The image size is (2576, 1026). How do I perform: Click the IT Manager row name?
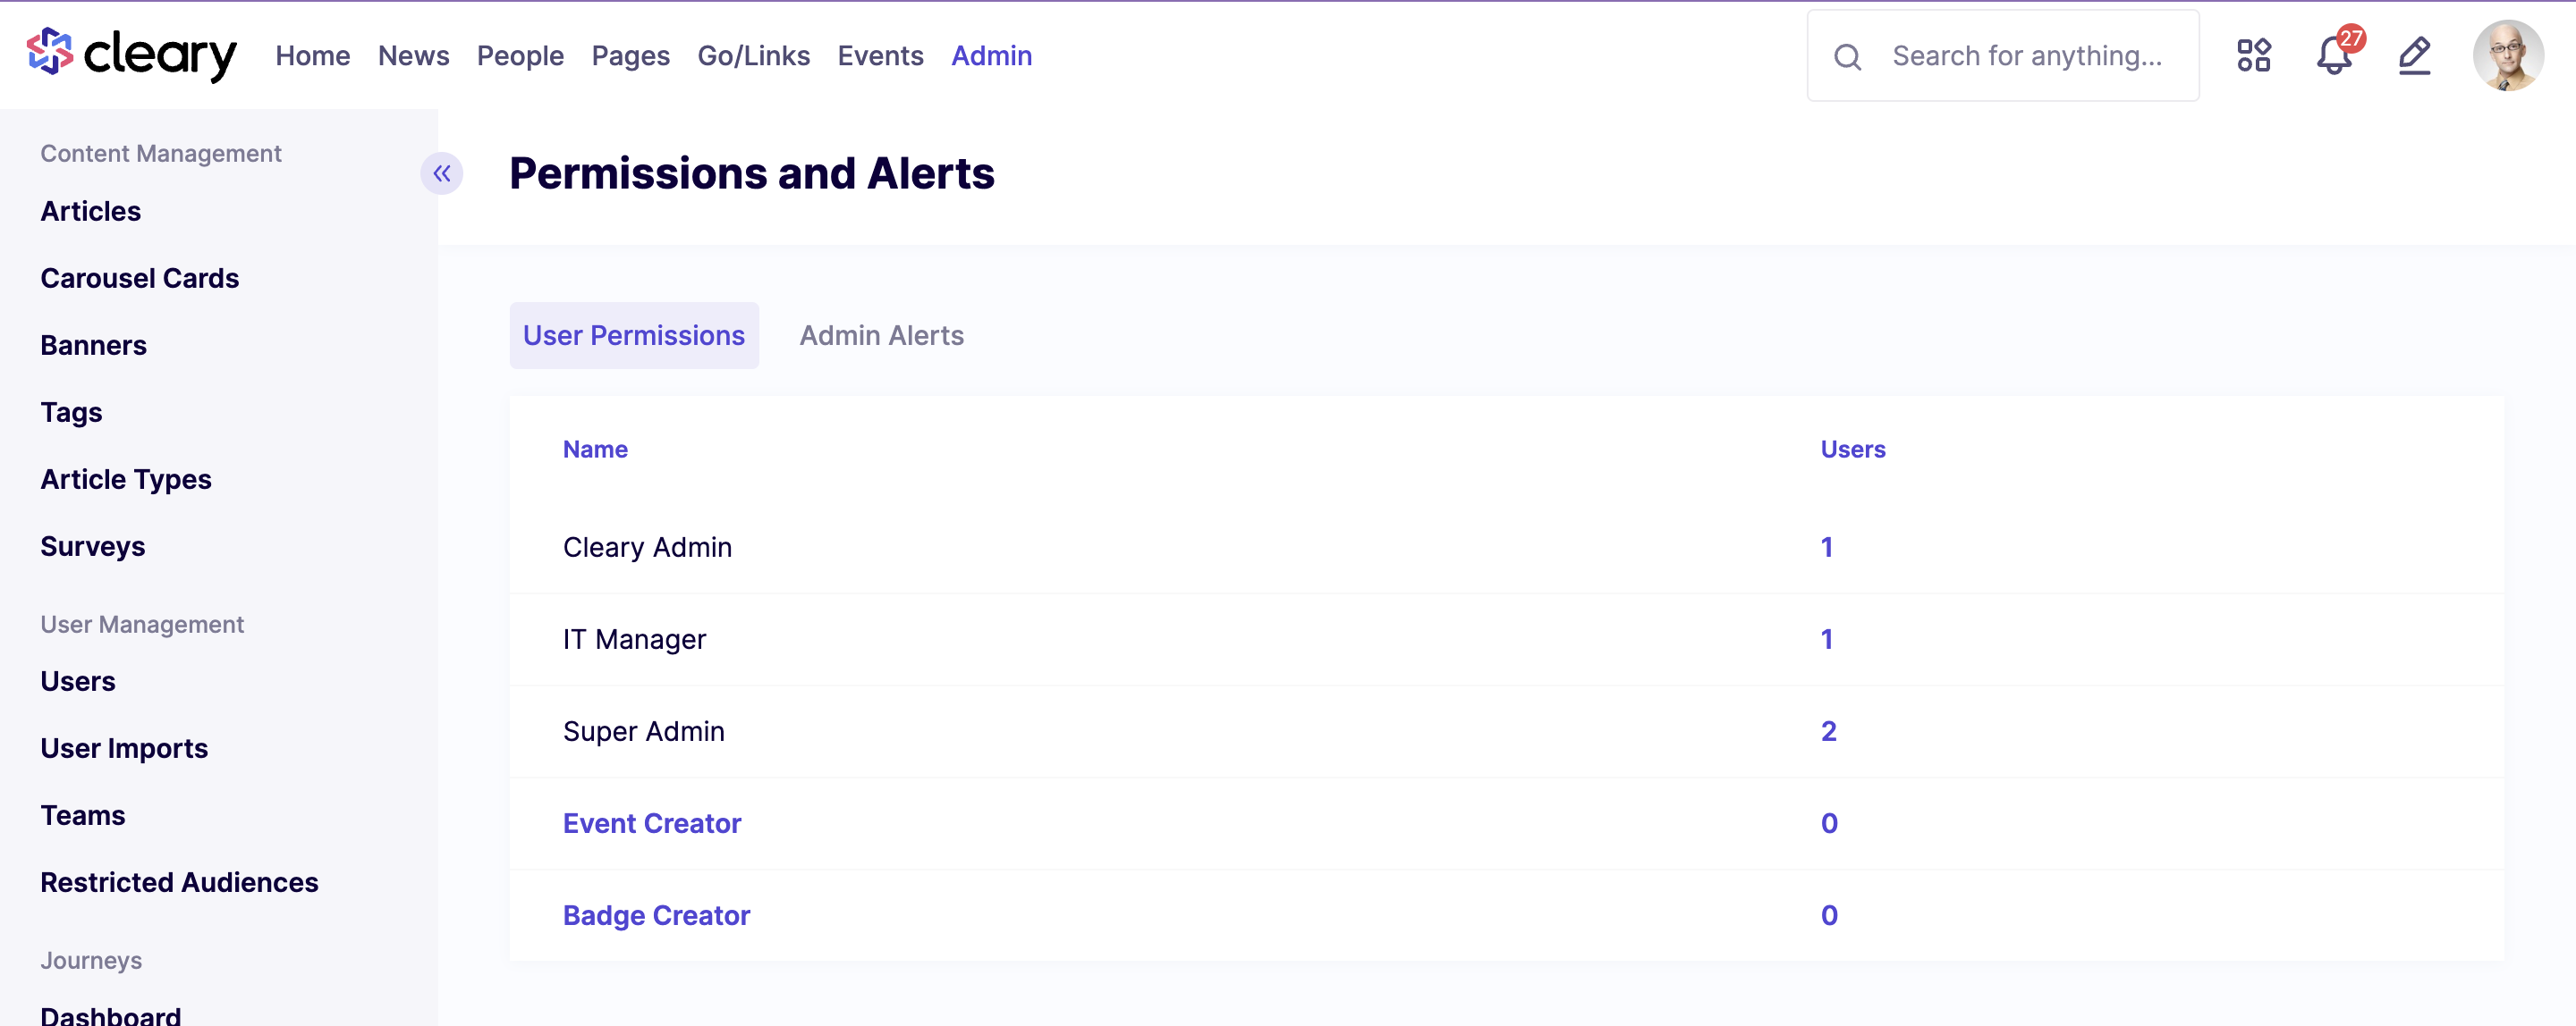pyautogui.click(x=635, y=639)
